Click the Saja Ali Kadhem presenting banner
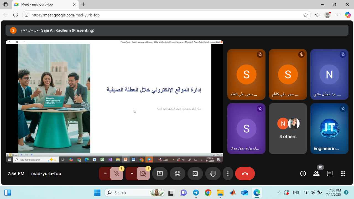This screenshot has width=354, height=199. click(177, 30)
